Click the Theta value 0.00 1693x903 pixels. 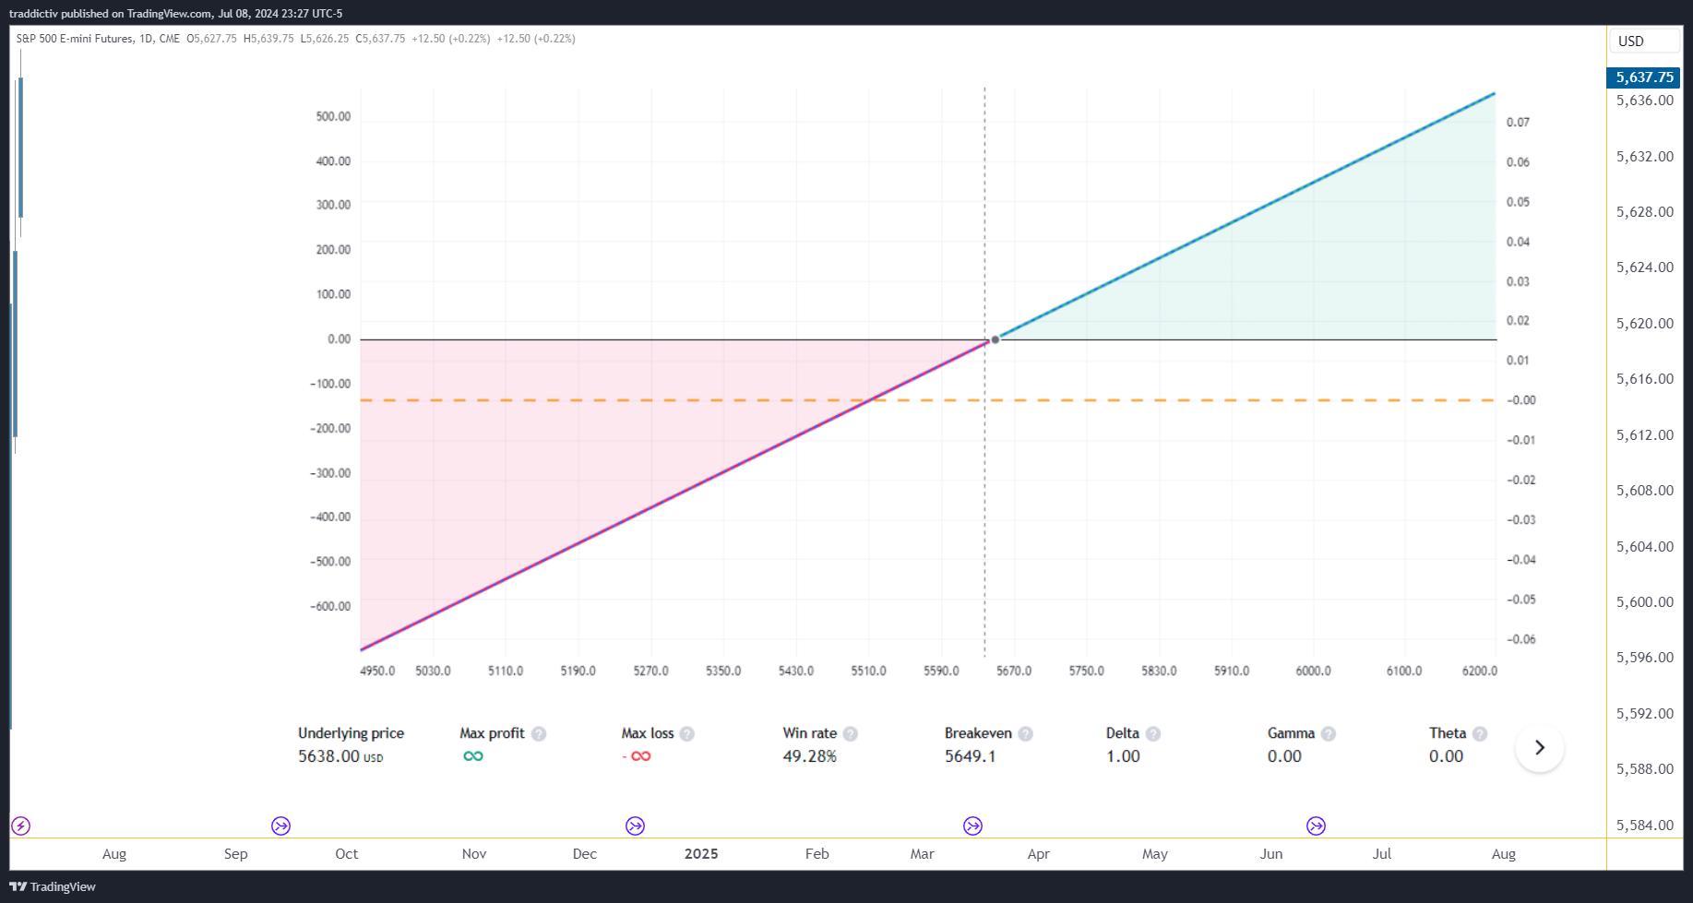(x=1446, y=756)
